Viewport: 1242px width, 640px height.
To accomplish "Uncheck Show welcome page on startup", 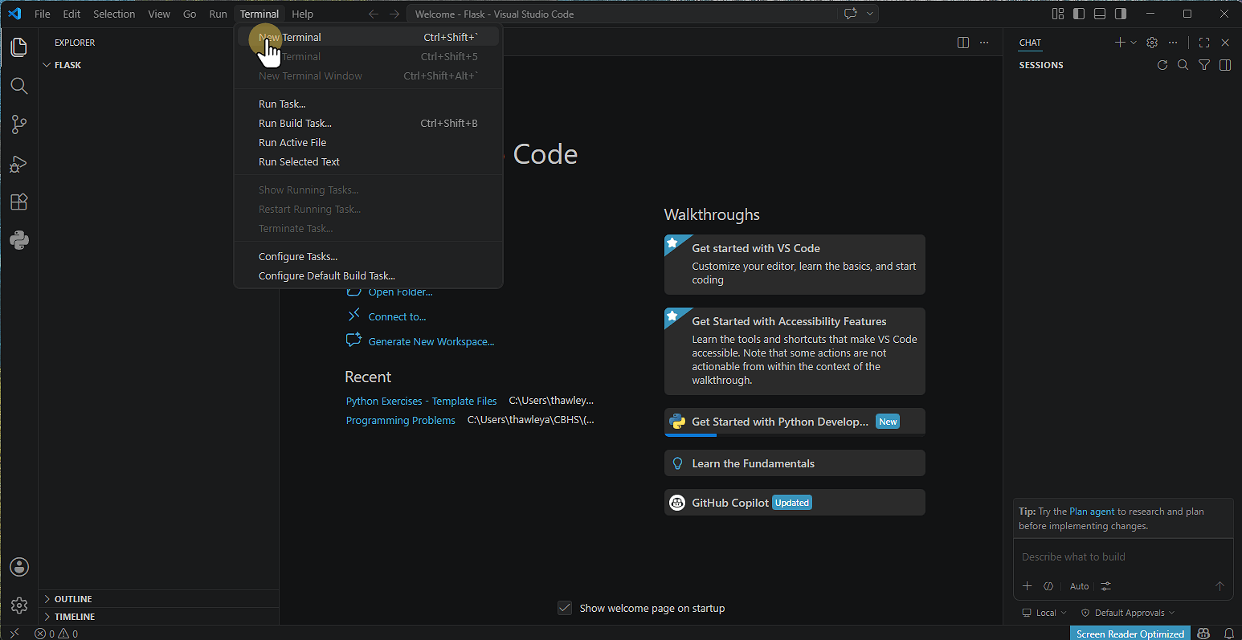I will 565,608.
